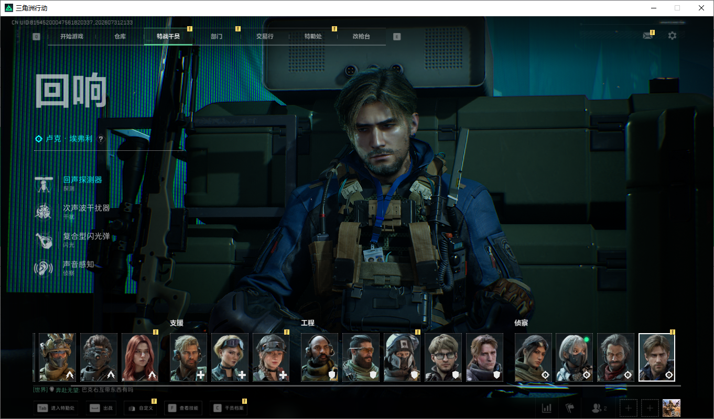Open the 自定义 customize button
Viewport: 714px width, 419px height.
tap(140, 408)
